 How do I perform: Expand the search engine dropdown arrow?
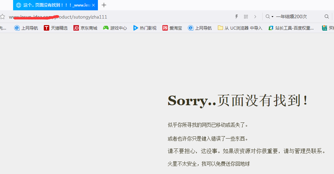click(272, 17)
